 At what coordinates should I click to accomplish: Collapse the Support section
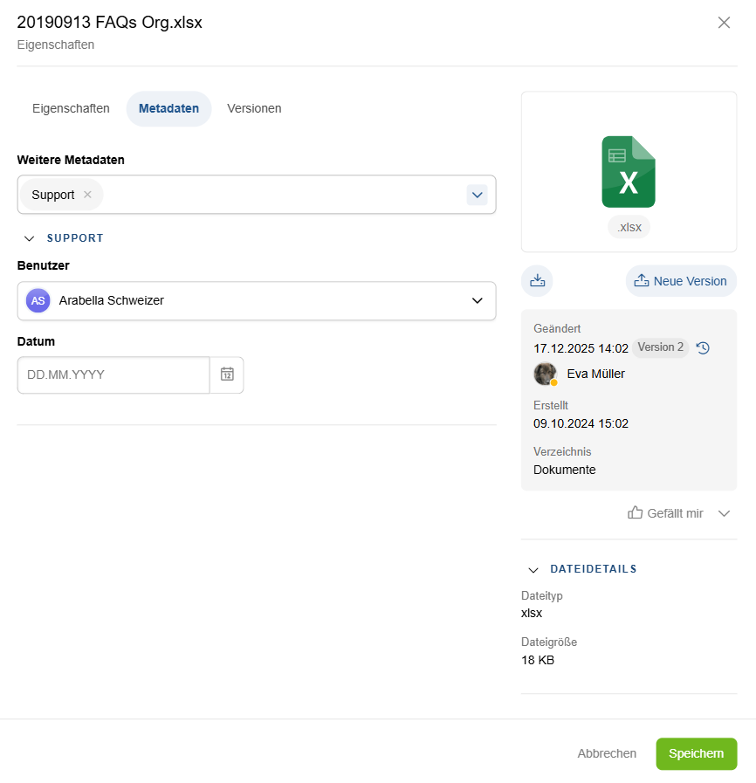click(29, 238)
